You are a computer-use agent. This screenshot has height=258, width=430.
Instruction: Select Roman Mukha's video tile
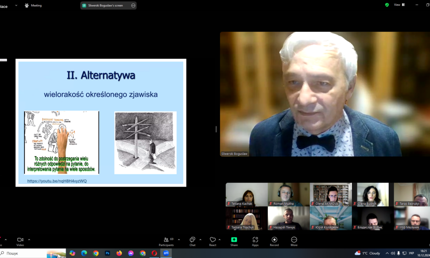(x=289, y=194)
